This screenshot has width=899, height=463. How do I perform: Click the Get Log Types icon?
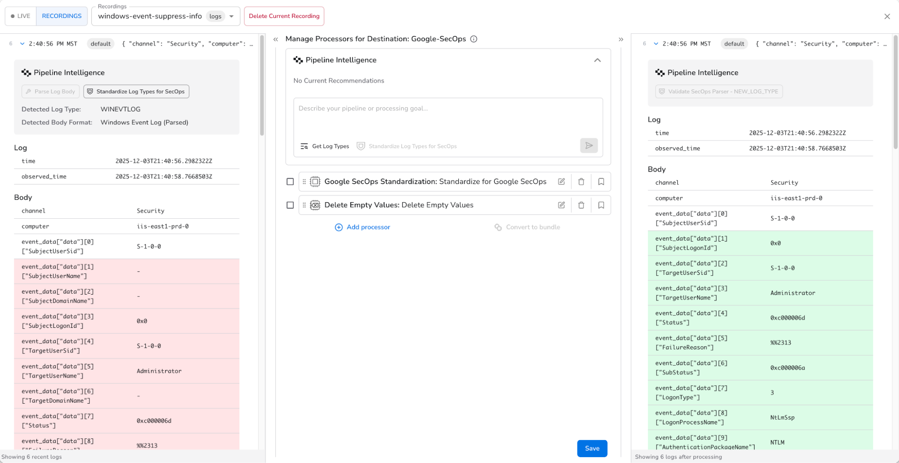304,146
